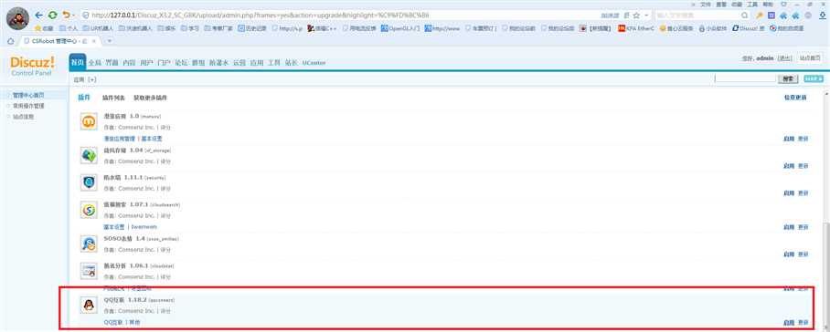Select 站点信息 in the left sidebar
The width and height of the screenshot is (830, 332).
pos(23,117)
